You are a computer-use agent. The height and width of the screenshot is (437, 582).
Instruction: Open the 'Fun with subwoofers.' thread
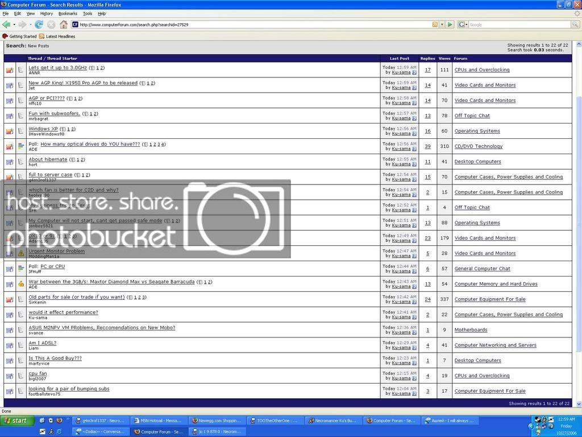(54, 113)
